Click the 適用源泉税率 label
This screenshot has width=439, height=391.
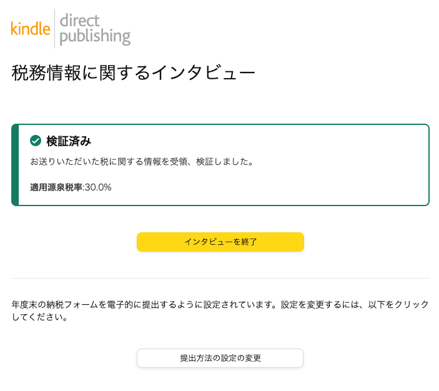[x=56, y=187]
